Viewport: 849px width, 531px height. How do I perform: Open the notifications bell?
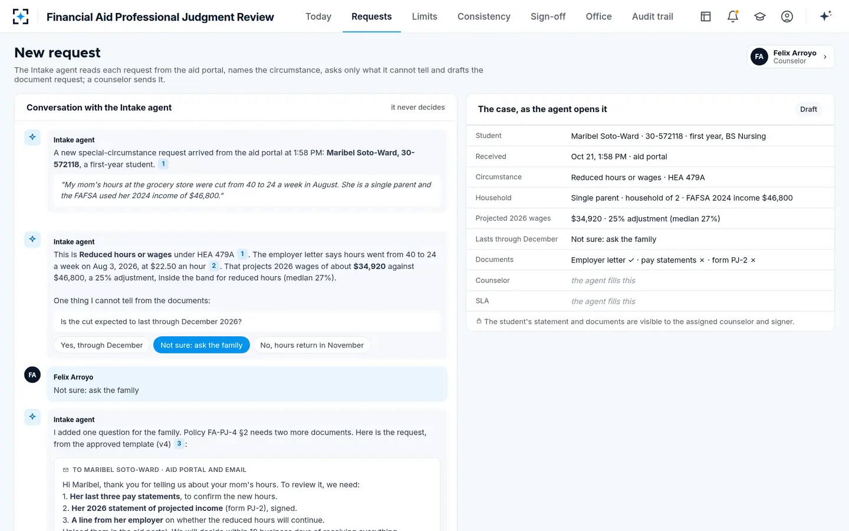click(x=733, y=17)
